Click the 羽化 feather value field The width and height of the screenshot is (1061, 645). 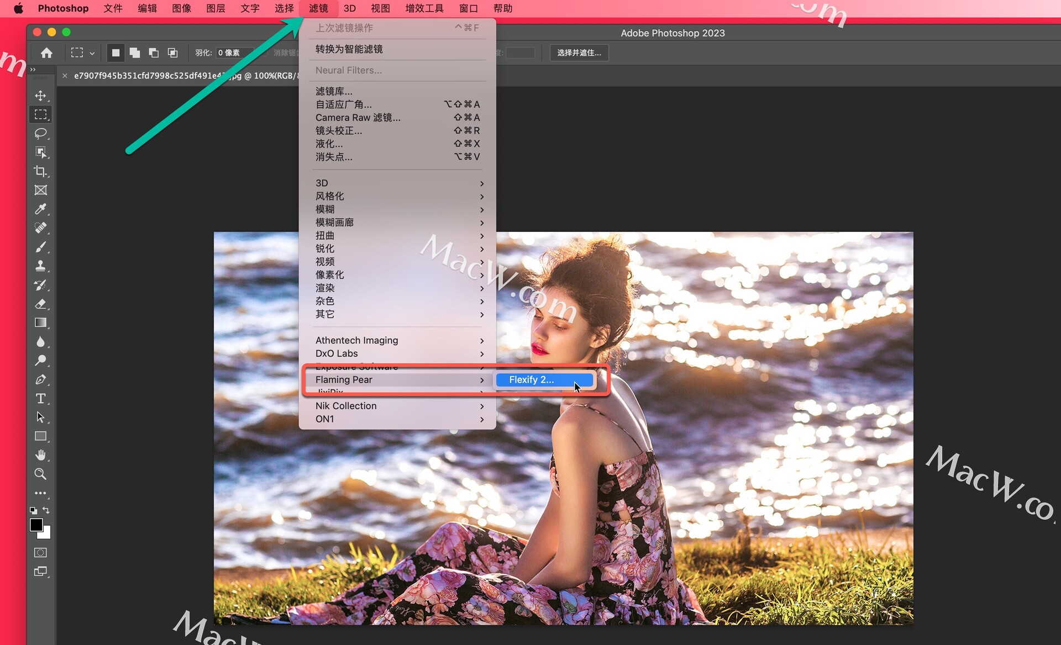point(234,52)
